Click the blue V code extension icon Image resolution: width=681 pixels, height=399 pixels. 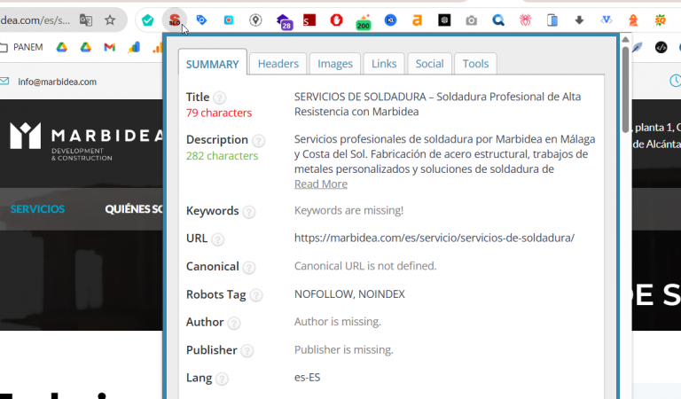607,20
